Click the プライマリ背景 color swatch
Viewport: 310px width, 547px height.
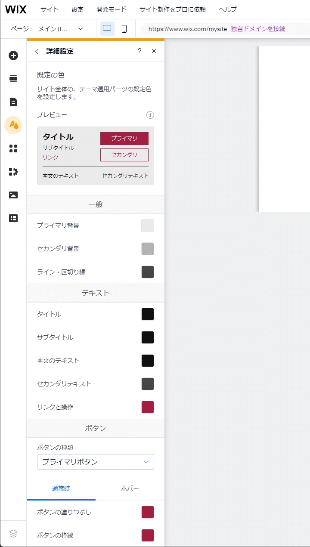coord(148,226)
